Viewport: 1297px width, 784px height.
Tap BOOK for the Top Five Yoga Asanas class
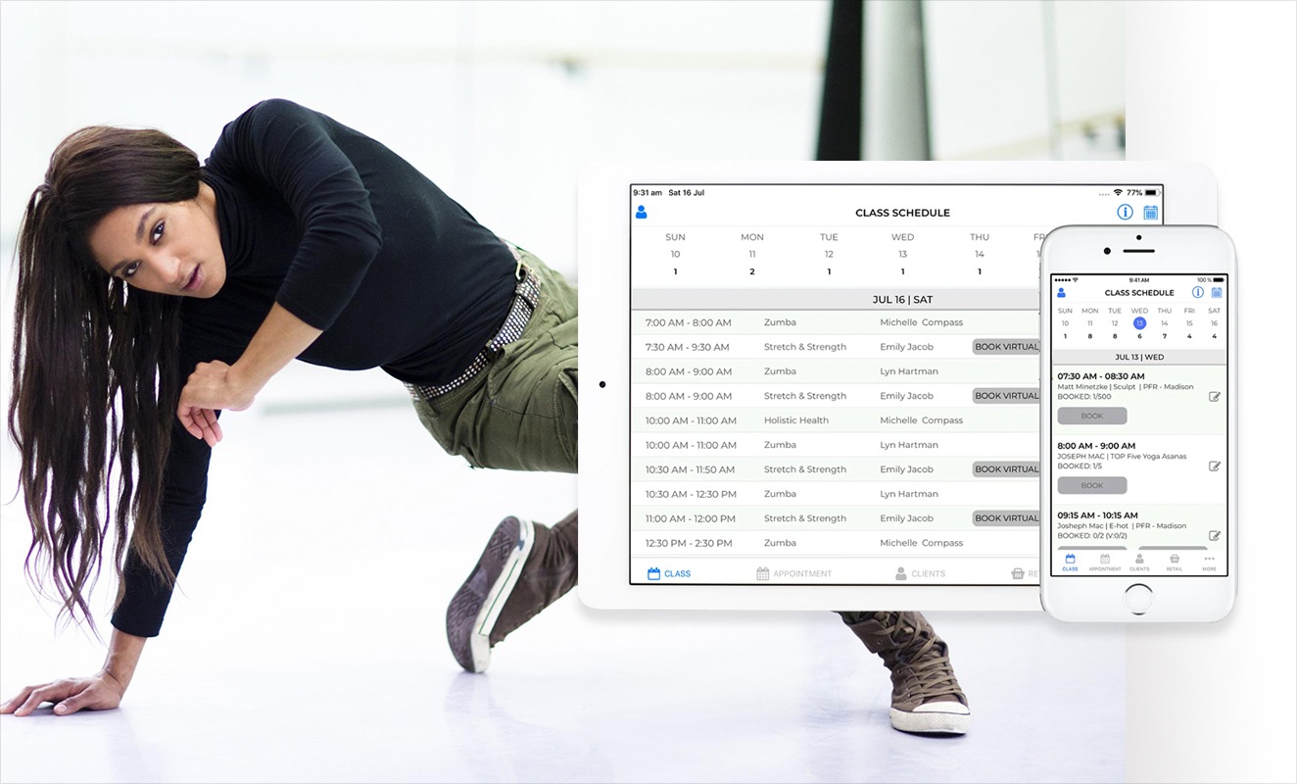1091,484
